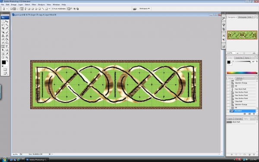
Task: Switch to the Histogram tab
Action: coord(242,17)
